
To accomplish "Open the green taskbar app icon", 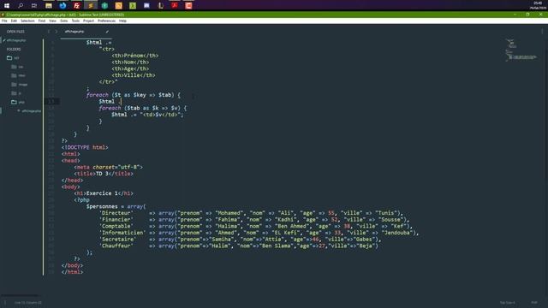I will point(133,6).
